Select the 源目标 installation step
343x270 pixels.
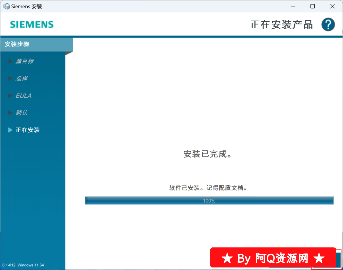[x=24, y=61]
